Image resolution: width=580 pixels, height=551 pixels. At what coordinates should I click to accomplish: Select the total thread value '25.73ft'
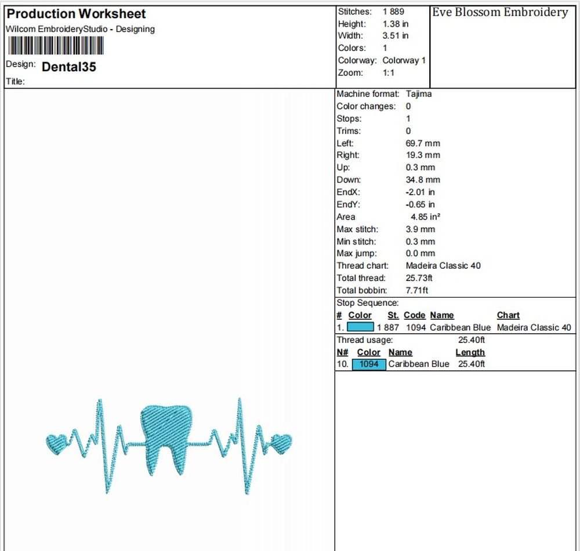(419, 278)
